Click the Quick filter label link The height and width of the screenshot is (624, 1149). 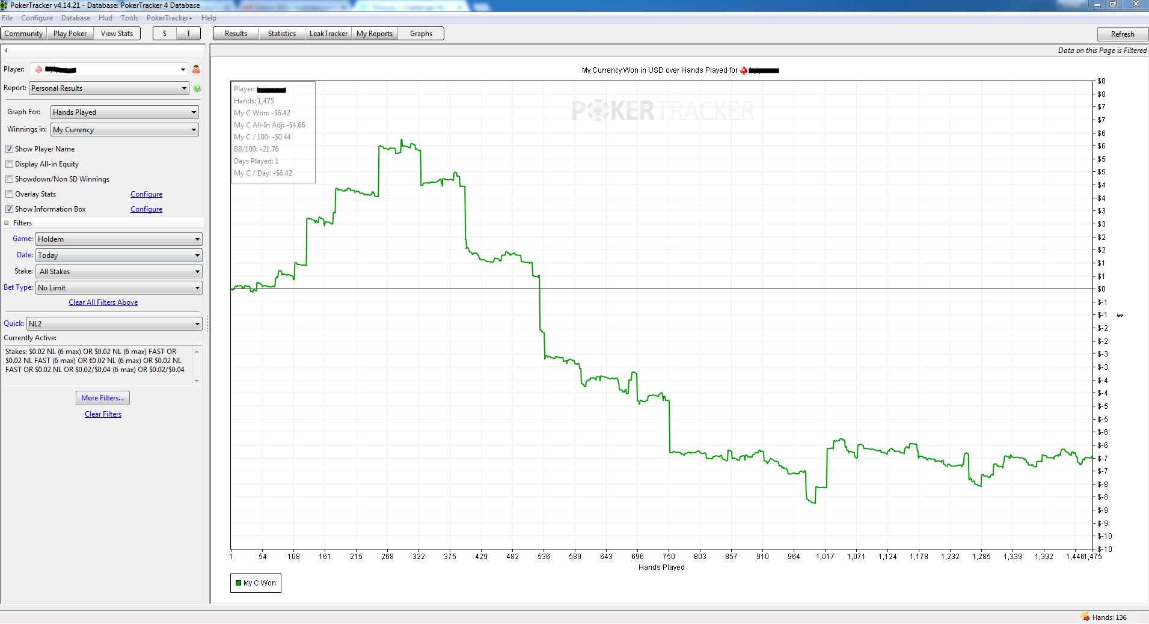pyautogui.click(x=14, y=323)
